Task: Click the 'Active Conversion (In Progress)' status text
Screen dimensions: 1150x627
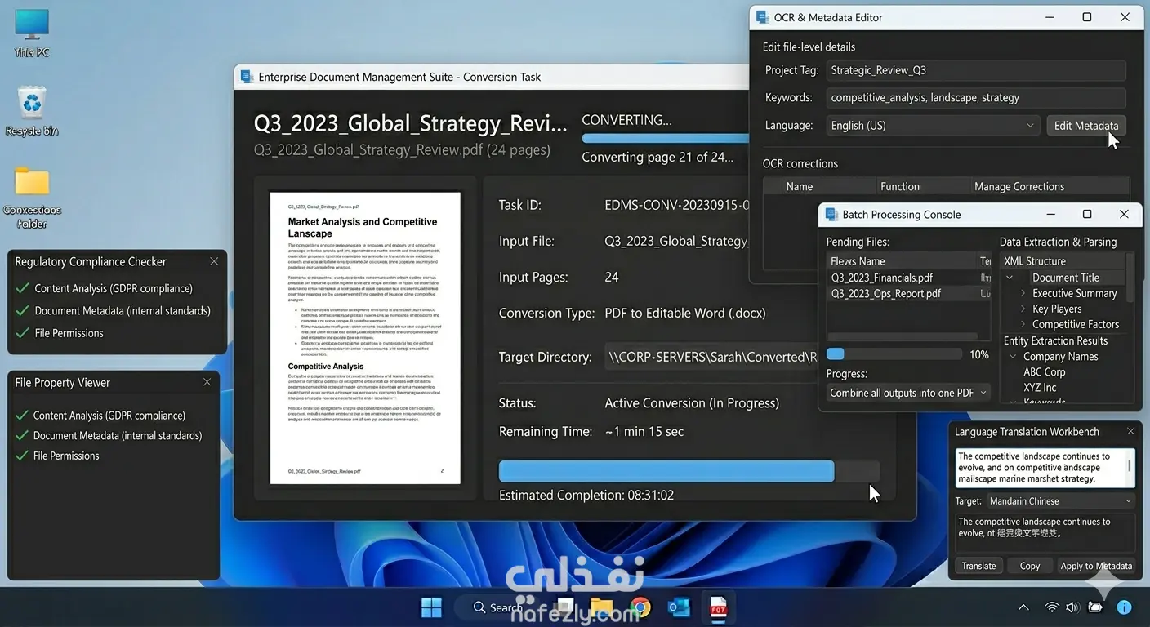Action: pyautogui.click(x=692, y=402)
